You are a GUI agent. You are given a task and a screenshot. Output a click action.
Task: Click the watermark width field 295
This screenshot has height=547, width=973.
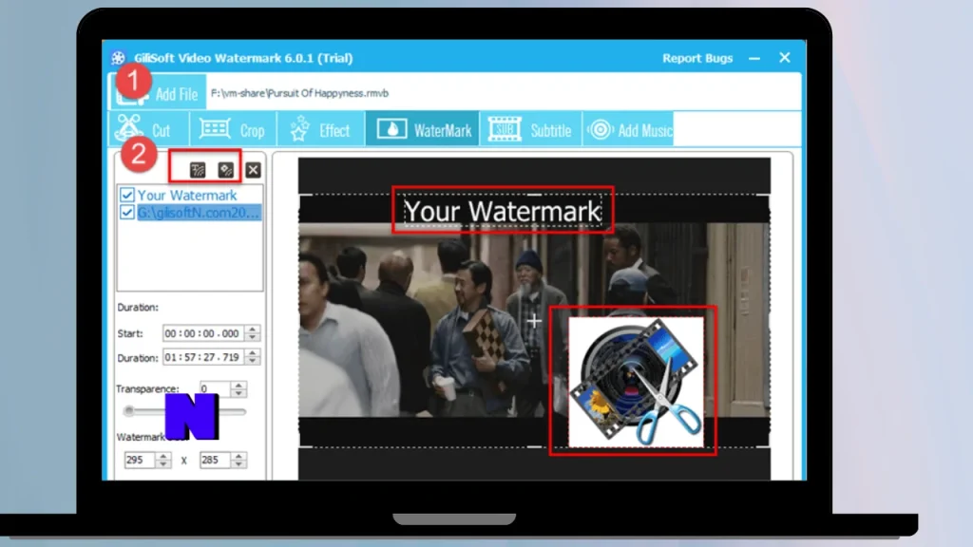point(140,460)
